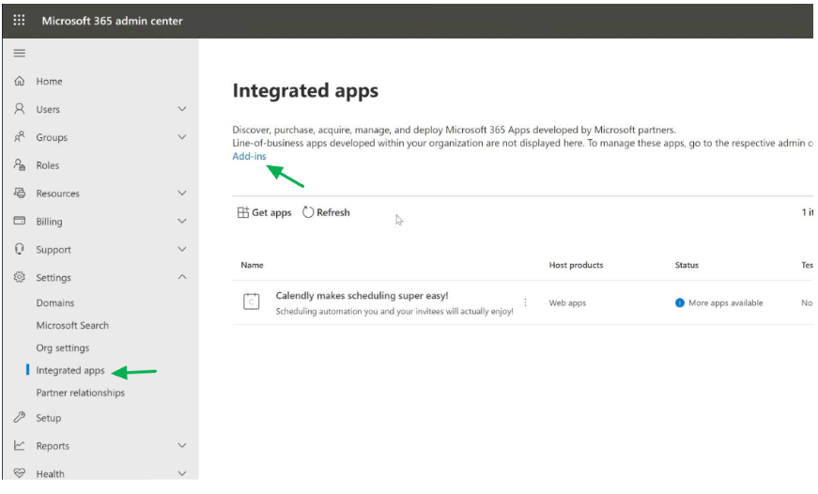Expand the Resources chevron
The image size is (818, 494).
[x=182, y=193]
